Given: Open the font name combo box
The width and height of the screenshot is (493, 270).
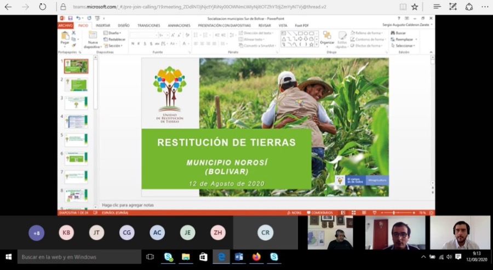Looking at the screenshot, I should point(144,35).
